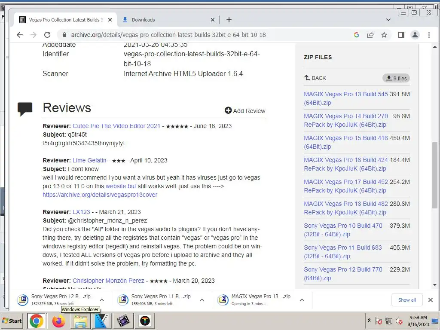Open Chrome from the taskbar
The image size is (440, 330).
point(37,321)
